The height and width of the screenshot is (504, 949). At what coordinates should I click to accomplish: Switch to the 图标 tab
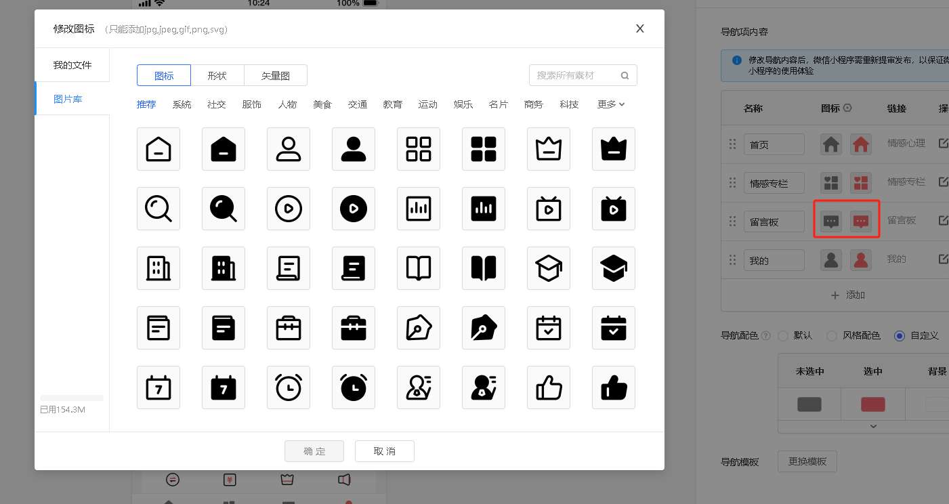164,75
